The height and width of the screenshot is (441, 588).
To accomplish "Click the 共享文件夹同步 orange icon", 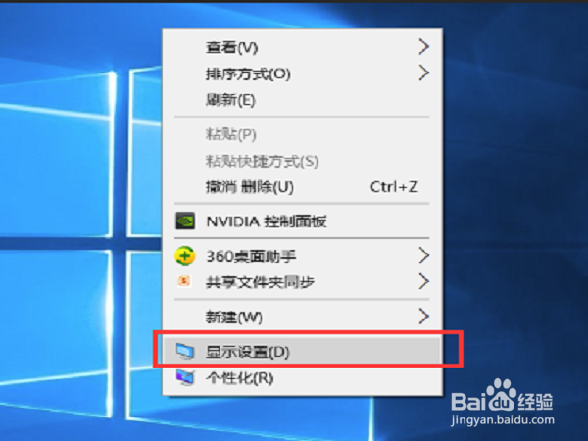I will 184,281.
